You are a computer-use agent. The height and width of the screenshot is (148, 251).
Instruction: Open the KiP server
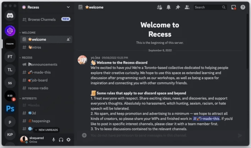coord(10,135)
